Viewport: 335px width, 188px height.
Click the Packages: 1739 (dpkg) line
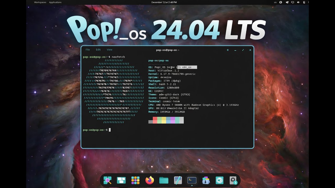(165, 81)
